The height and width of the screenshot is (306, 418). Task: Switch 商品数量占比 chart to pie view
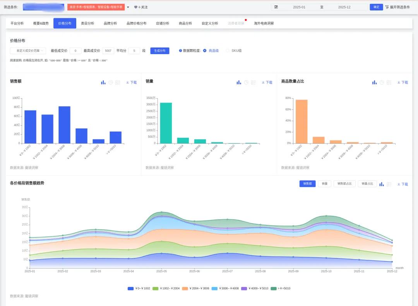point(382,82)
